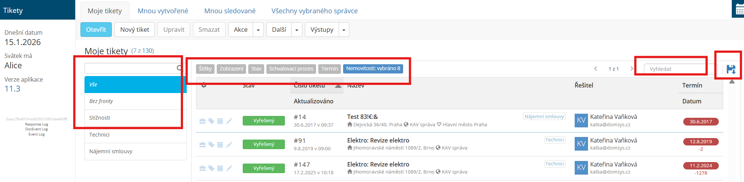
Task: Click the Akce button
Action: click(x=240, y=30)
